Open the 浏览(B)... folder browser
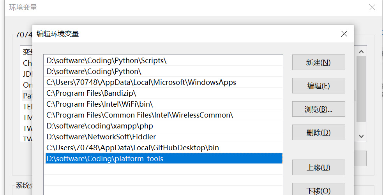This screenshot has width=383, height=195. click(318, 109)
